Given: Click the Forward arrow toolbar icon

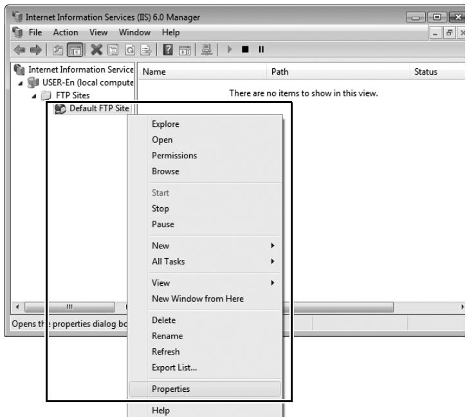Looking at the screenshot, I should pos(36,50).
